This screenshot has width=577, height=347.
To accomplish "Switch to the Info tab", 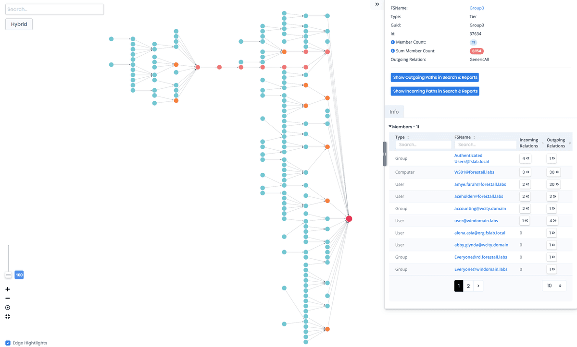I will pos(394,111).
